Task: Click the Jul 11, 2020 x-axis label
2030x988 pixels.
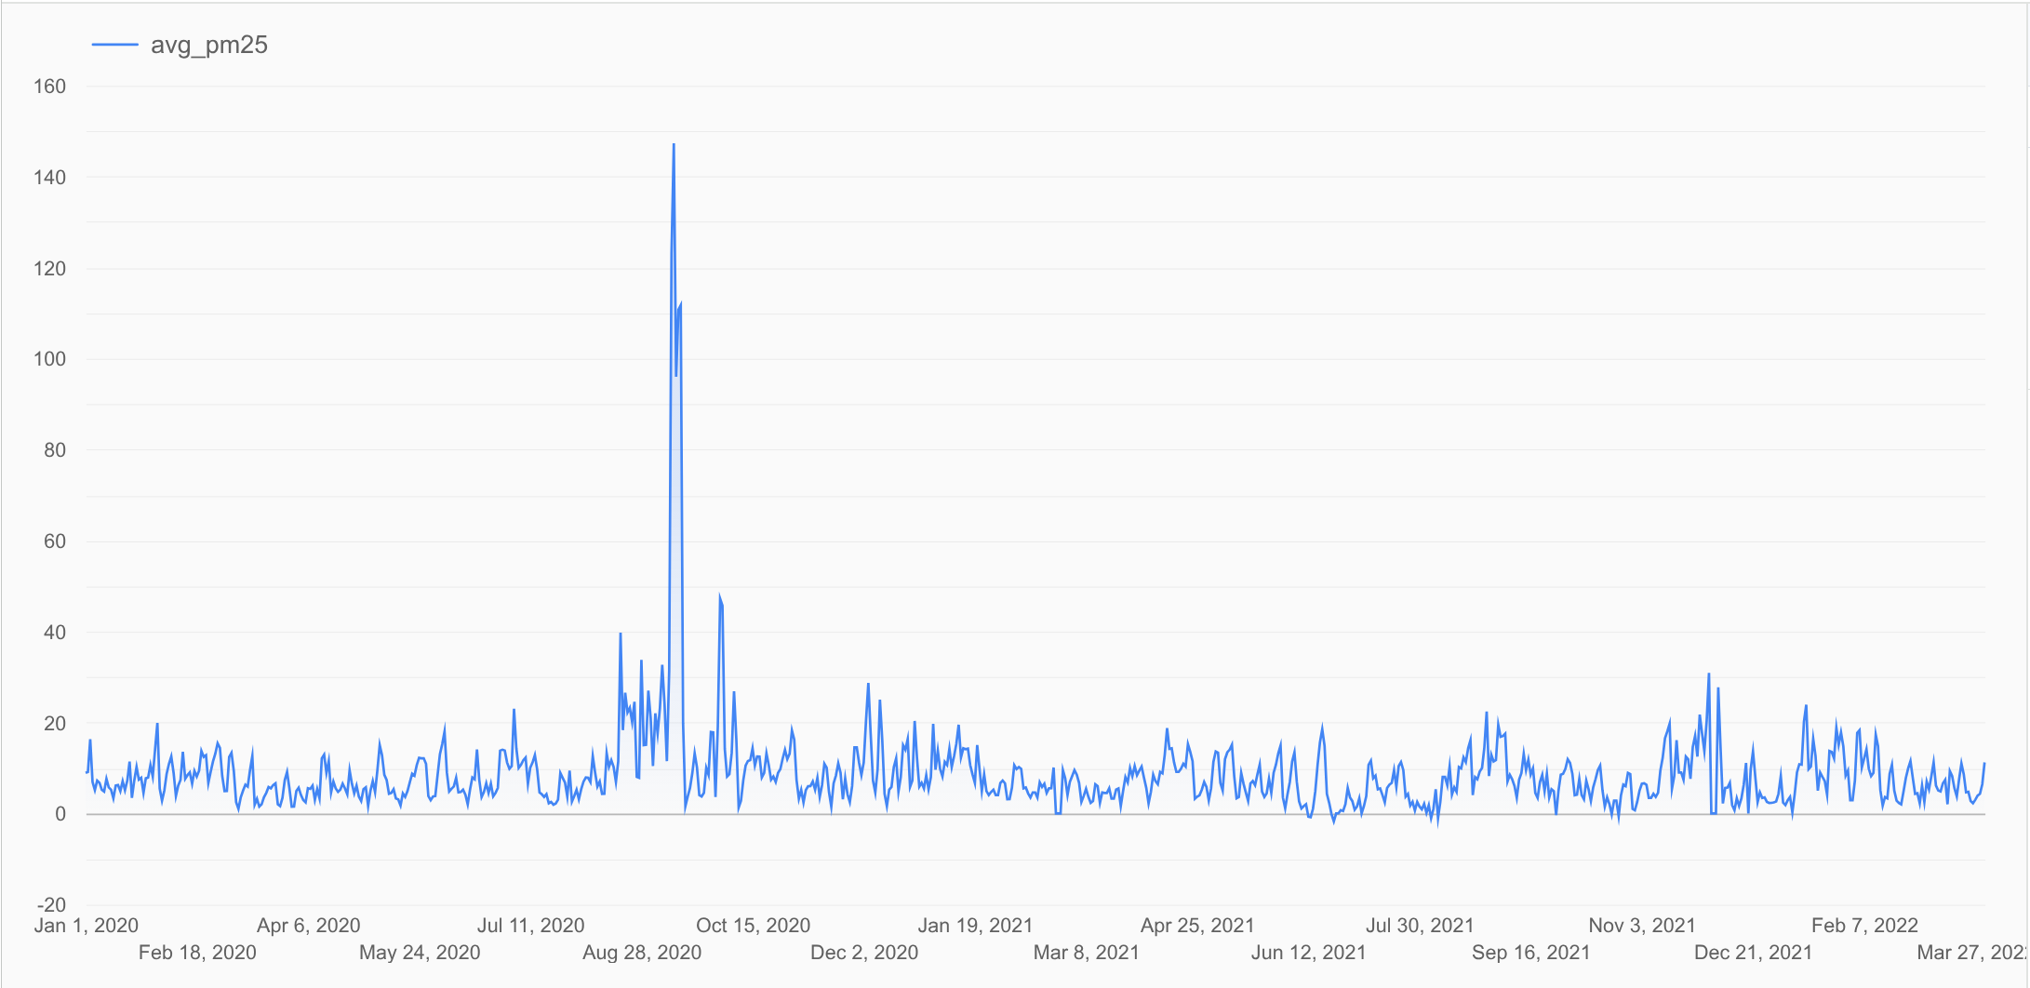Action: [x=531, y=926]
